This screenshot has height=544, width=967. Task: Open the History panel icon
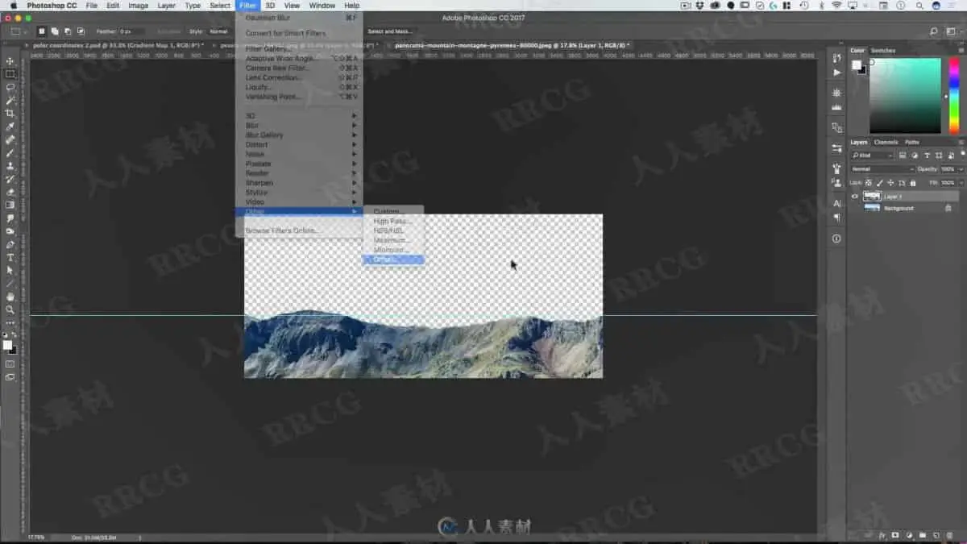[836, 58]
